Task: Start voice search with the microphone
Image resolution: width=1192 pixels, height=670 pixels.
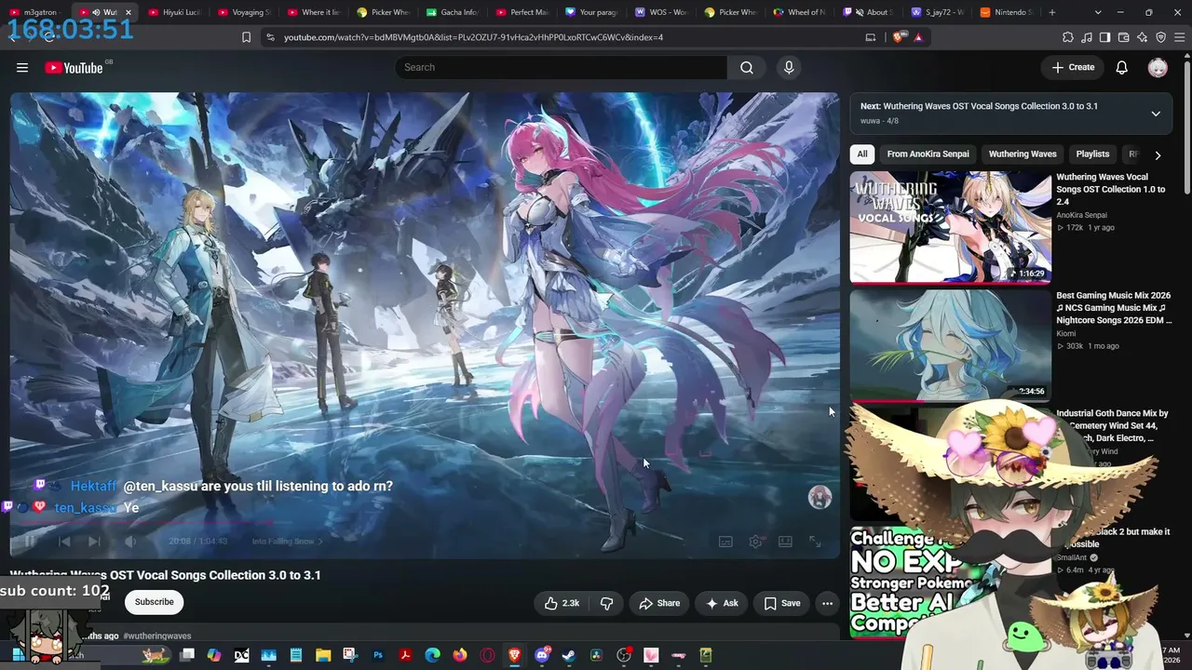Action: click(x=789, y=67)
